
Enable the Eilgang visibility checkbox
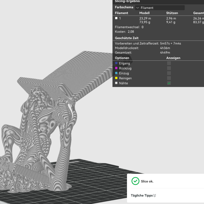[x=169, y=63]
